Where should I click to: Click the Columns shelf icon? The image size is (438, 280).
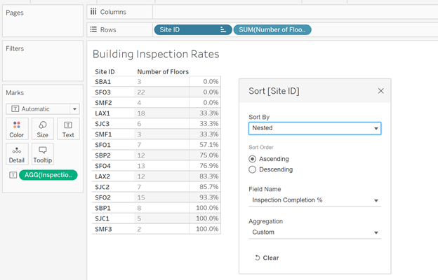point(93,13)
